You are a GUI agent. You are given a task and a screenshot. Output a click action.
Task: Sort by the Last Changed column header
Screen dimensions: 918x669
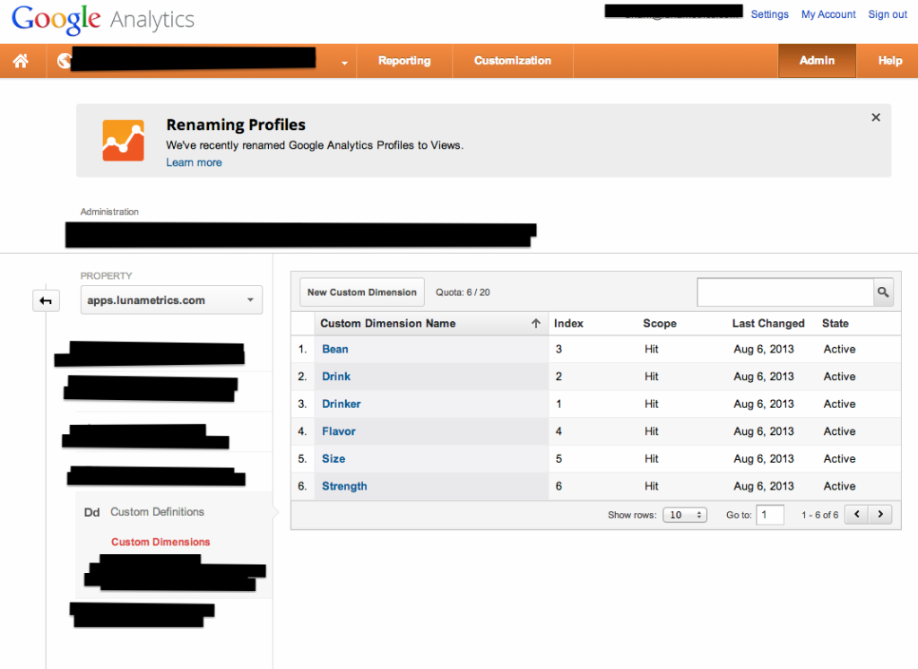point(768,324)
